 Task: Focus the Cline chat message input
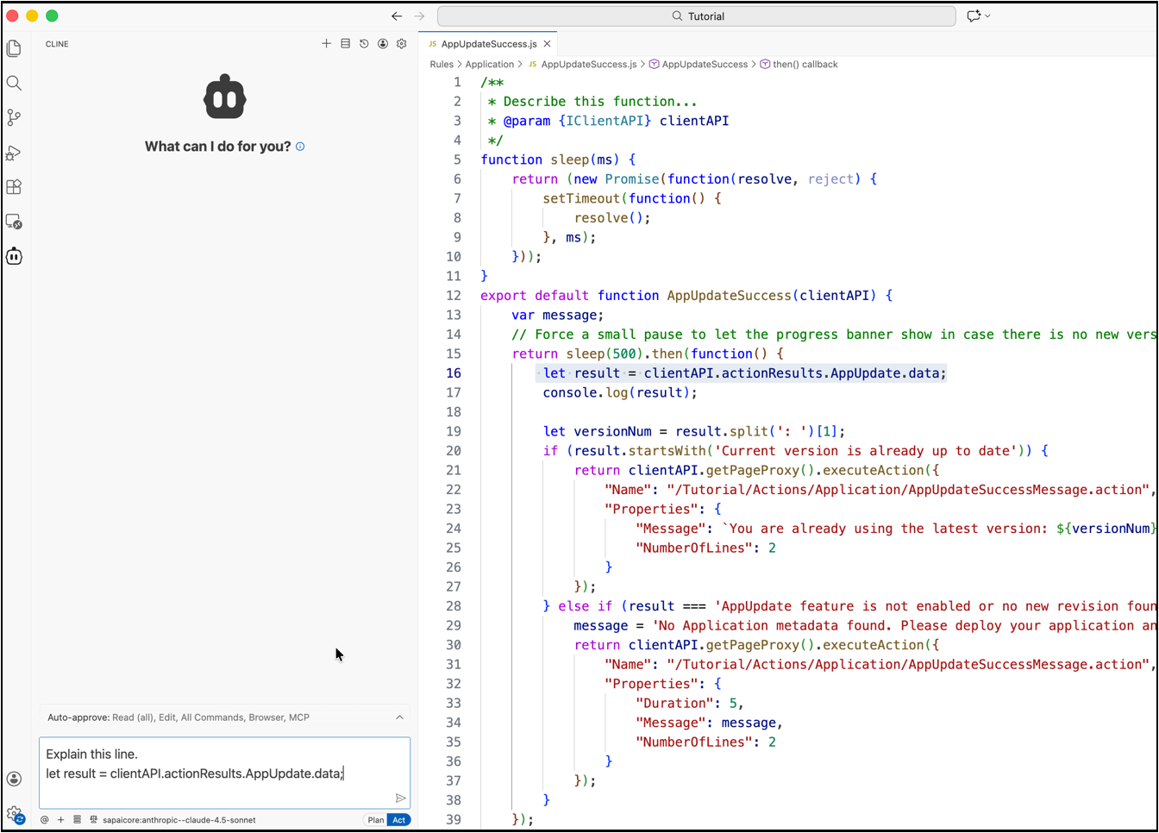(224, 773)
